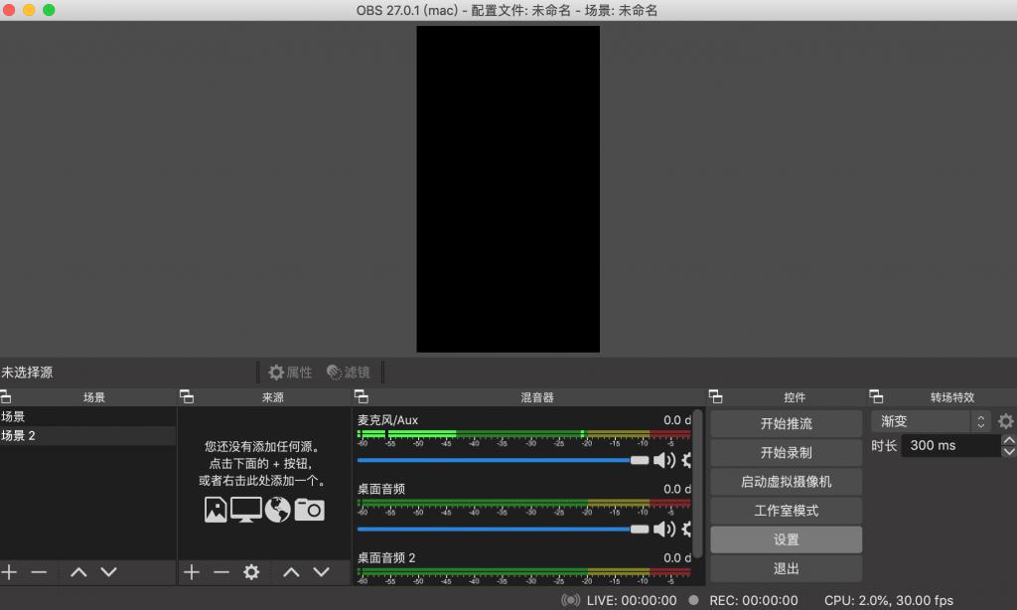
Task: Add a new source with plus button
Action: click(192, 571)
